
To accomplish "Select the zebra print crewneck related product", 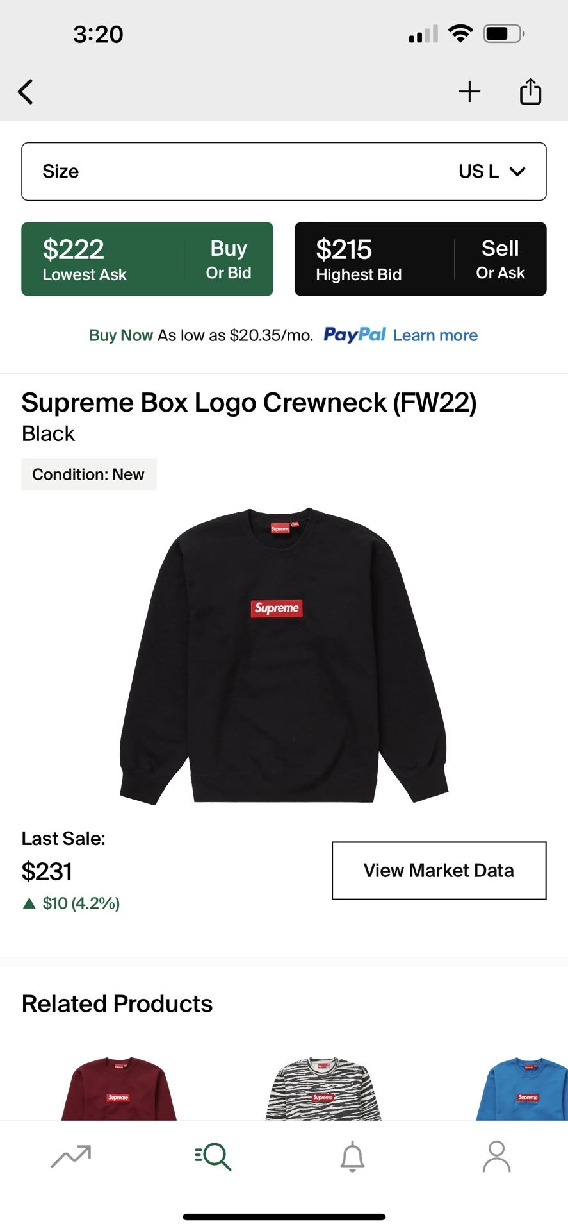I will [323, 1088].
